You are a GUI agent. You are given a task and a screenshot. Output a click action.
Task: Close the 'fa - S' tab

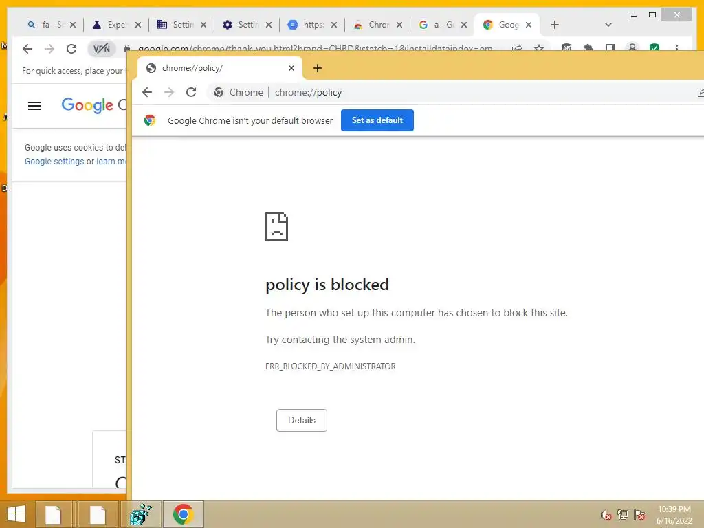(73, 25)
